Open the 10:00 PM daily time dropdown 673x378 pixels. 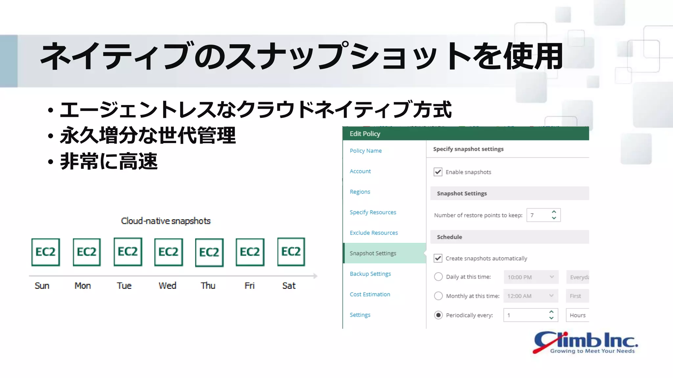(x=531, y=277)
